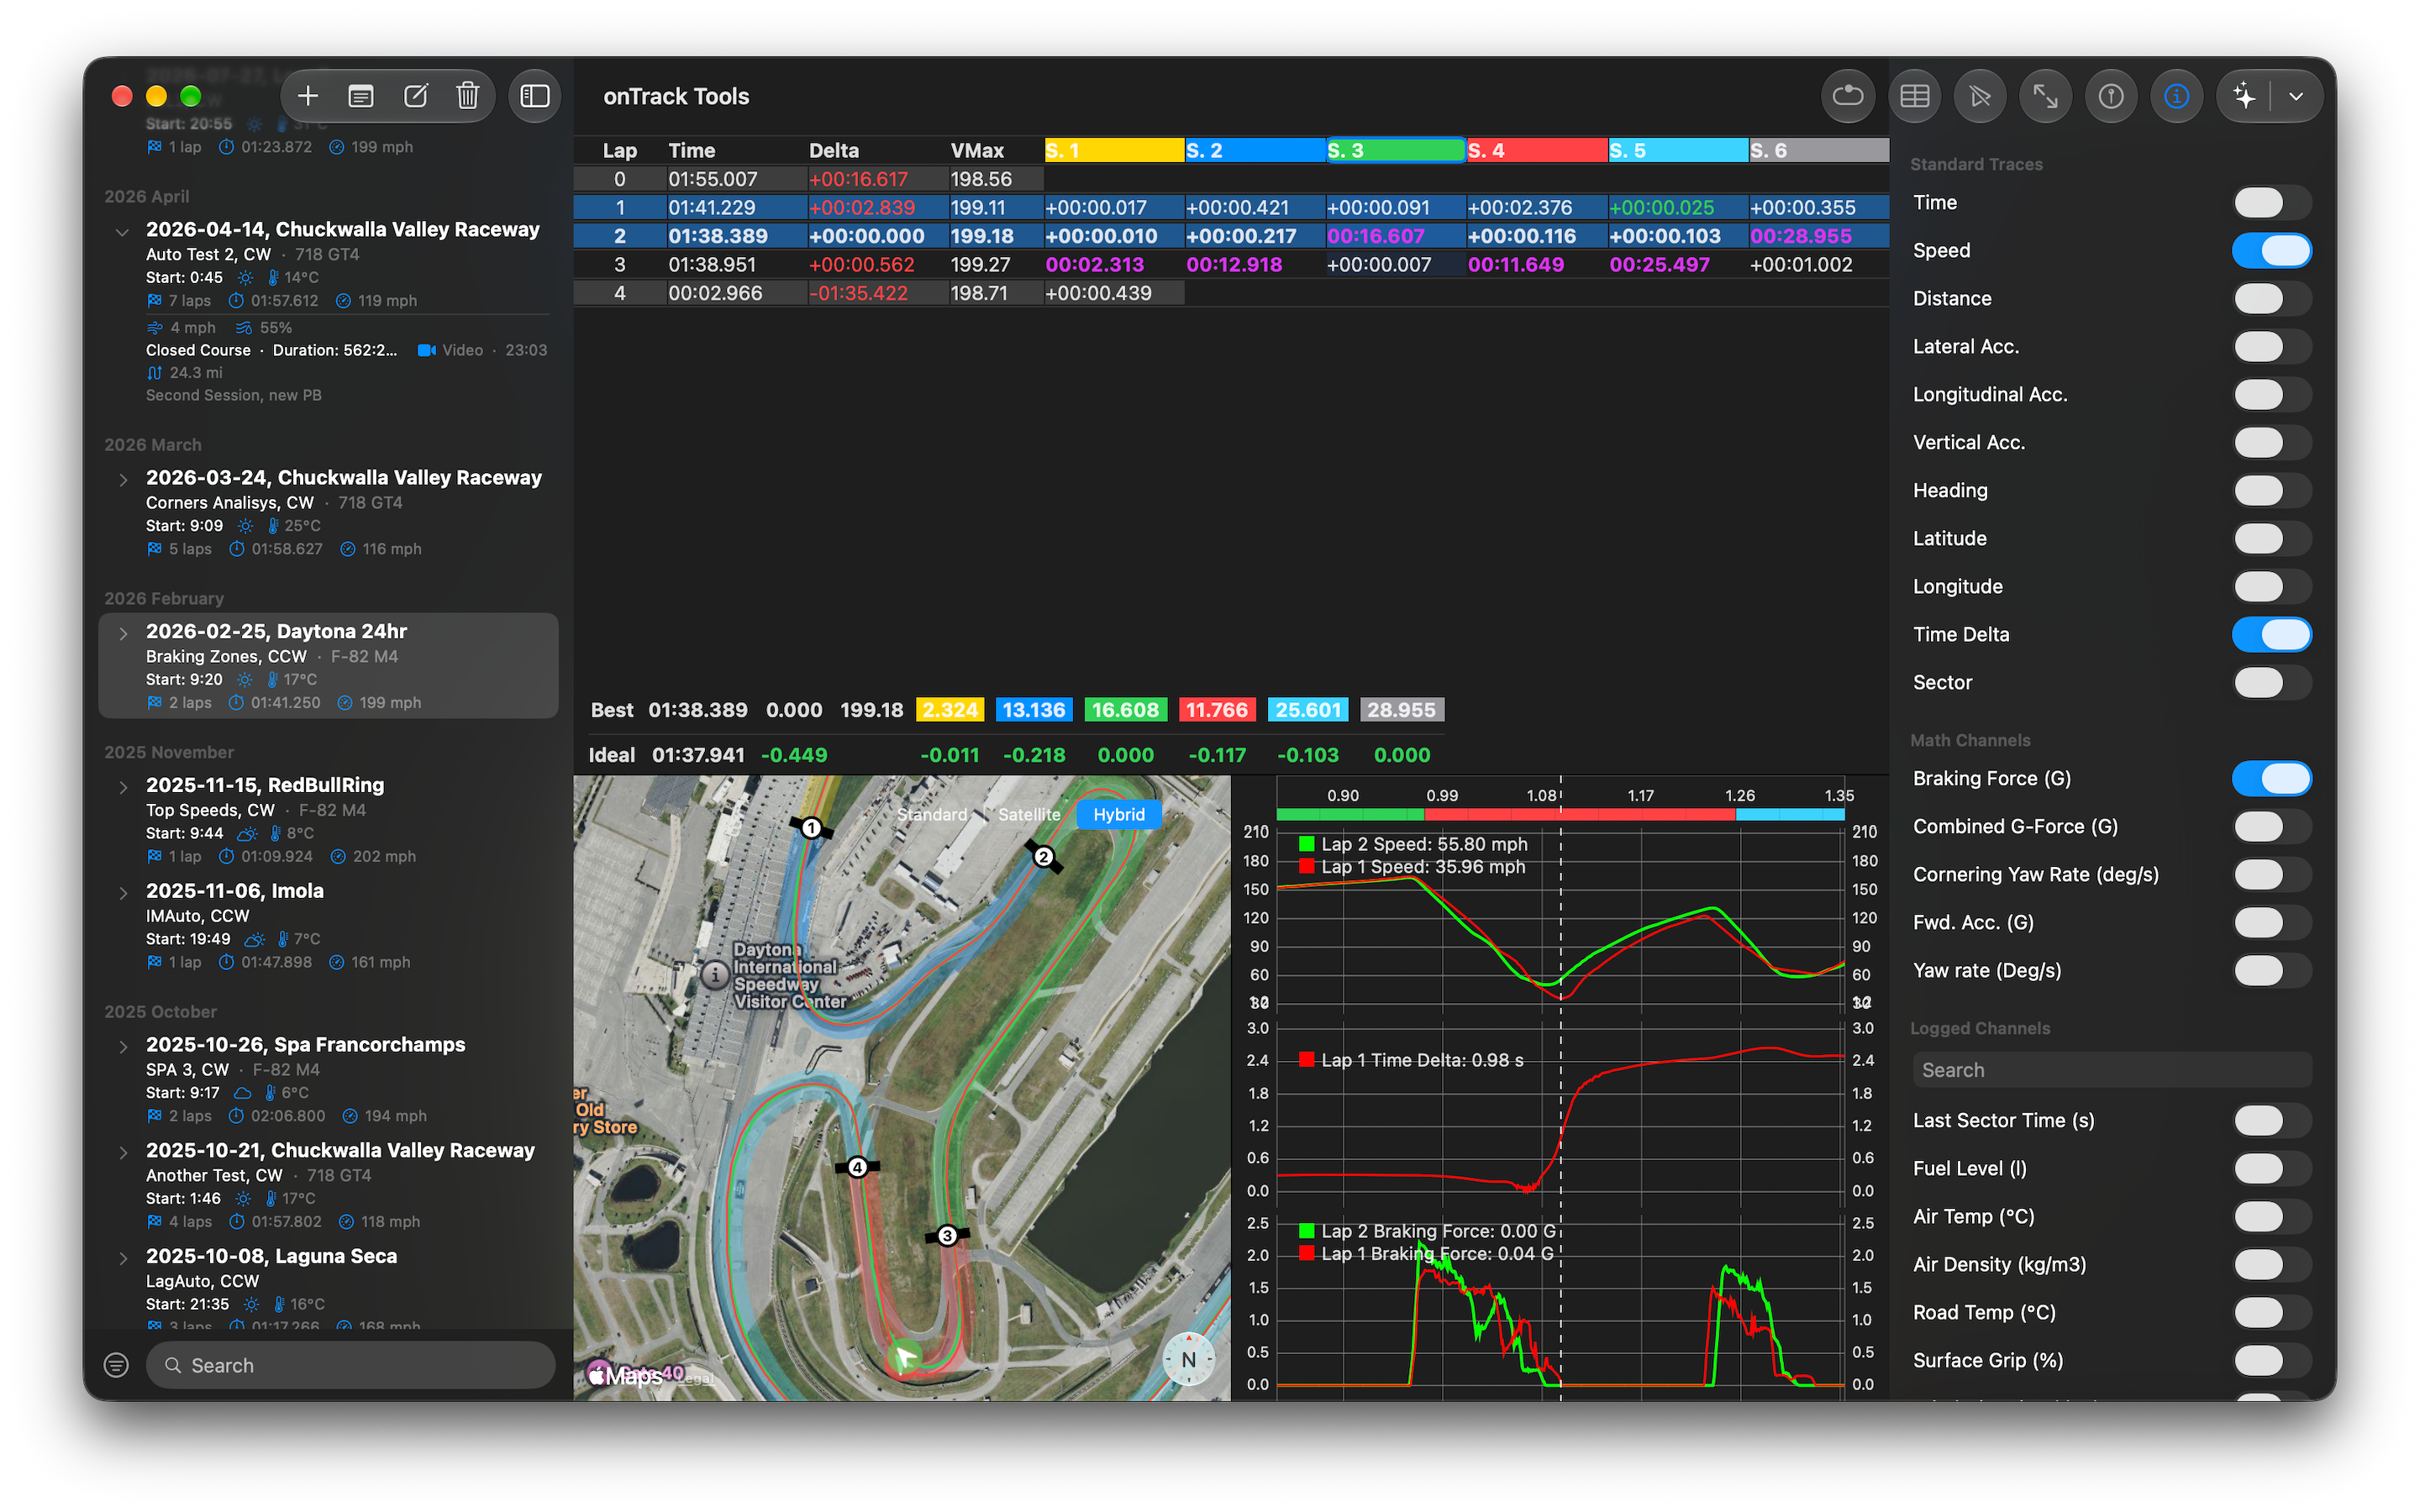Click sector marker 4 on the map
Screen dimensions: 2420x1512
[857, 1167]
